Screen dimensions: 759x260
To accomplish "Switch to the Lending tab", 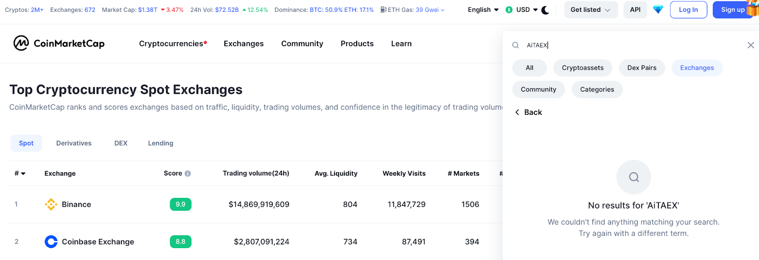I will (161, 143).
